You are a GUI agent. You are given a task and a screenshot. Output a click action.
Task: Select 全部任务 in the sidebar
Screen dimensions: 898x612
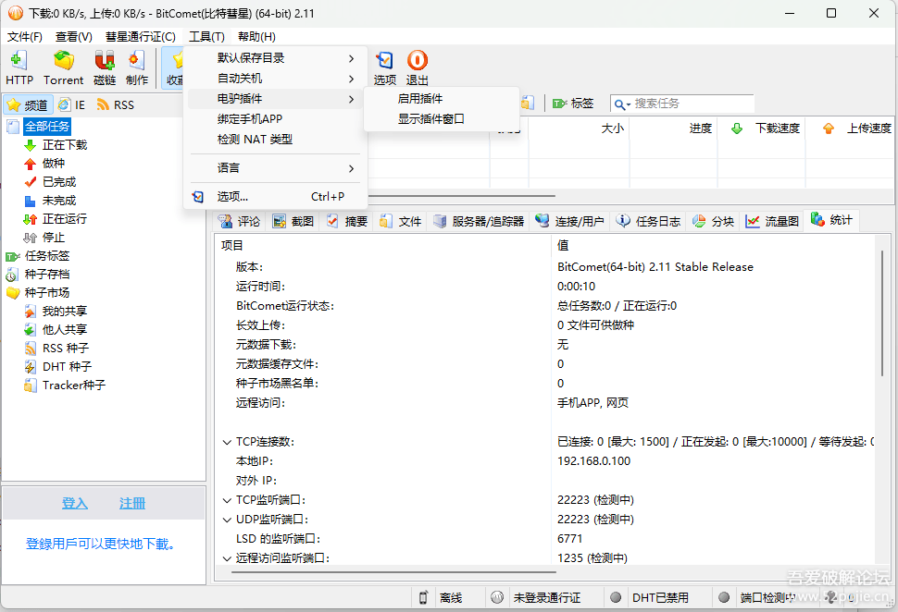[47, 127]
